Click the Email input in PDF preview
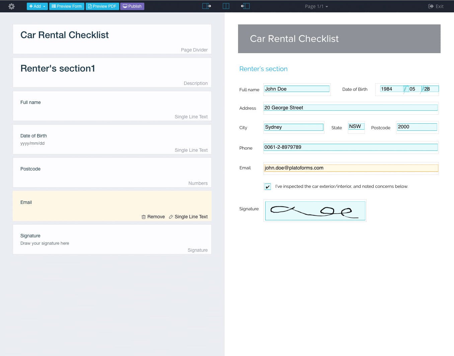The width and height of the screenshot is (454, 356). pyautogui.click(x=351, y=168)
